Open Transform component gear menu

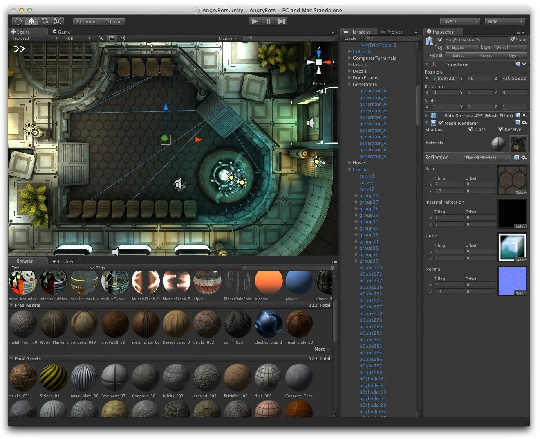(524, 64)
